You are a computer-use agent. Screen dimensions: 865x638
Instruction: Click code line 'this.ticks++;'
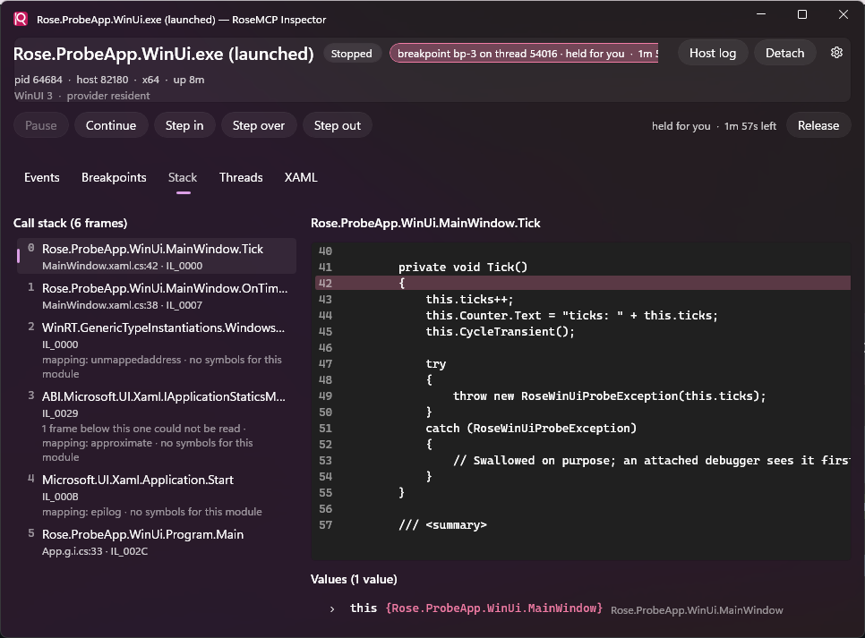[469, 299]
